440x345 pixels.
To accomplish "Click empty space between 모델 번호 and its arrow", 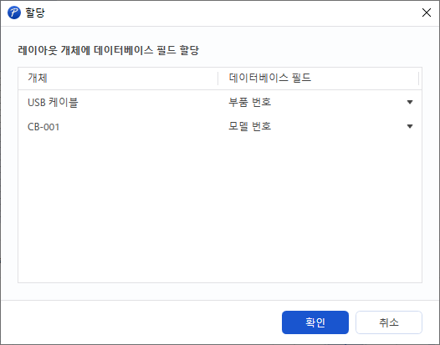I will 337,126.
